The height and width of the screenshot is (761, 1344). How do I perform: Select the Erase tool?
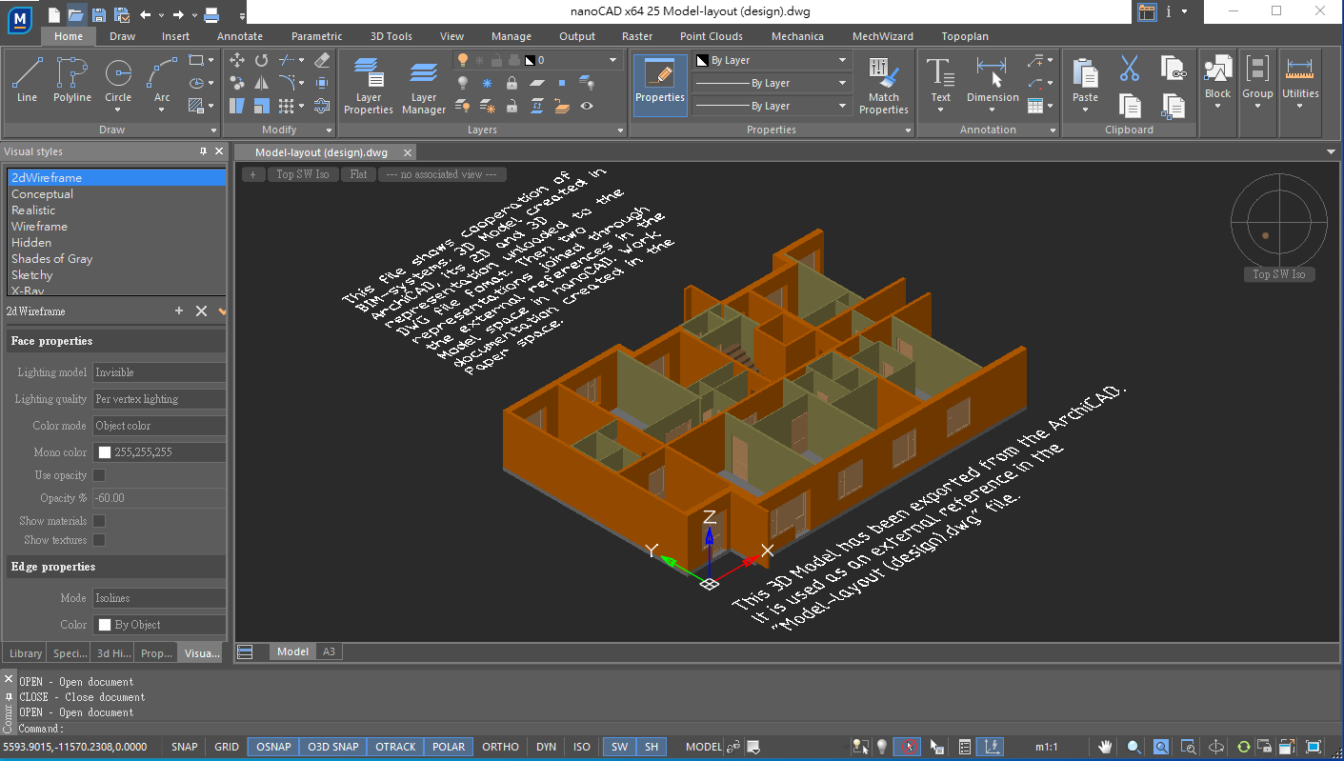[321, 60]
